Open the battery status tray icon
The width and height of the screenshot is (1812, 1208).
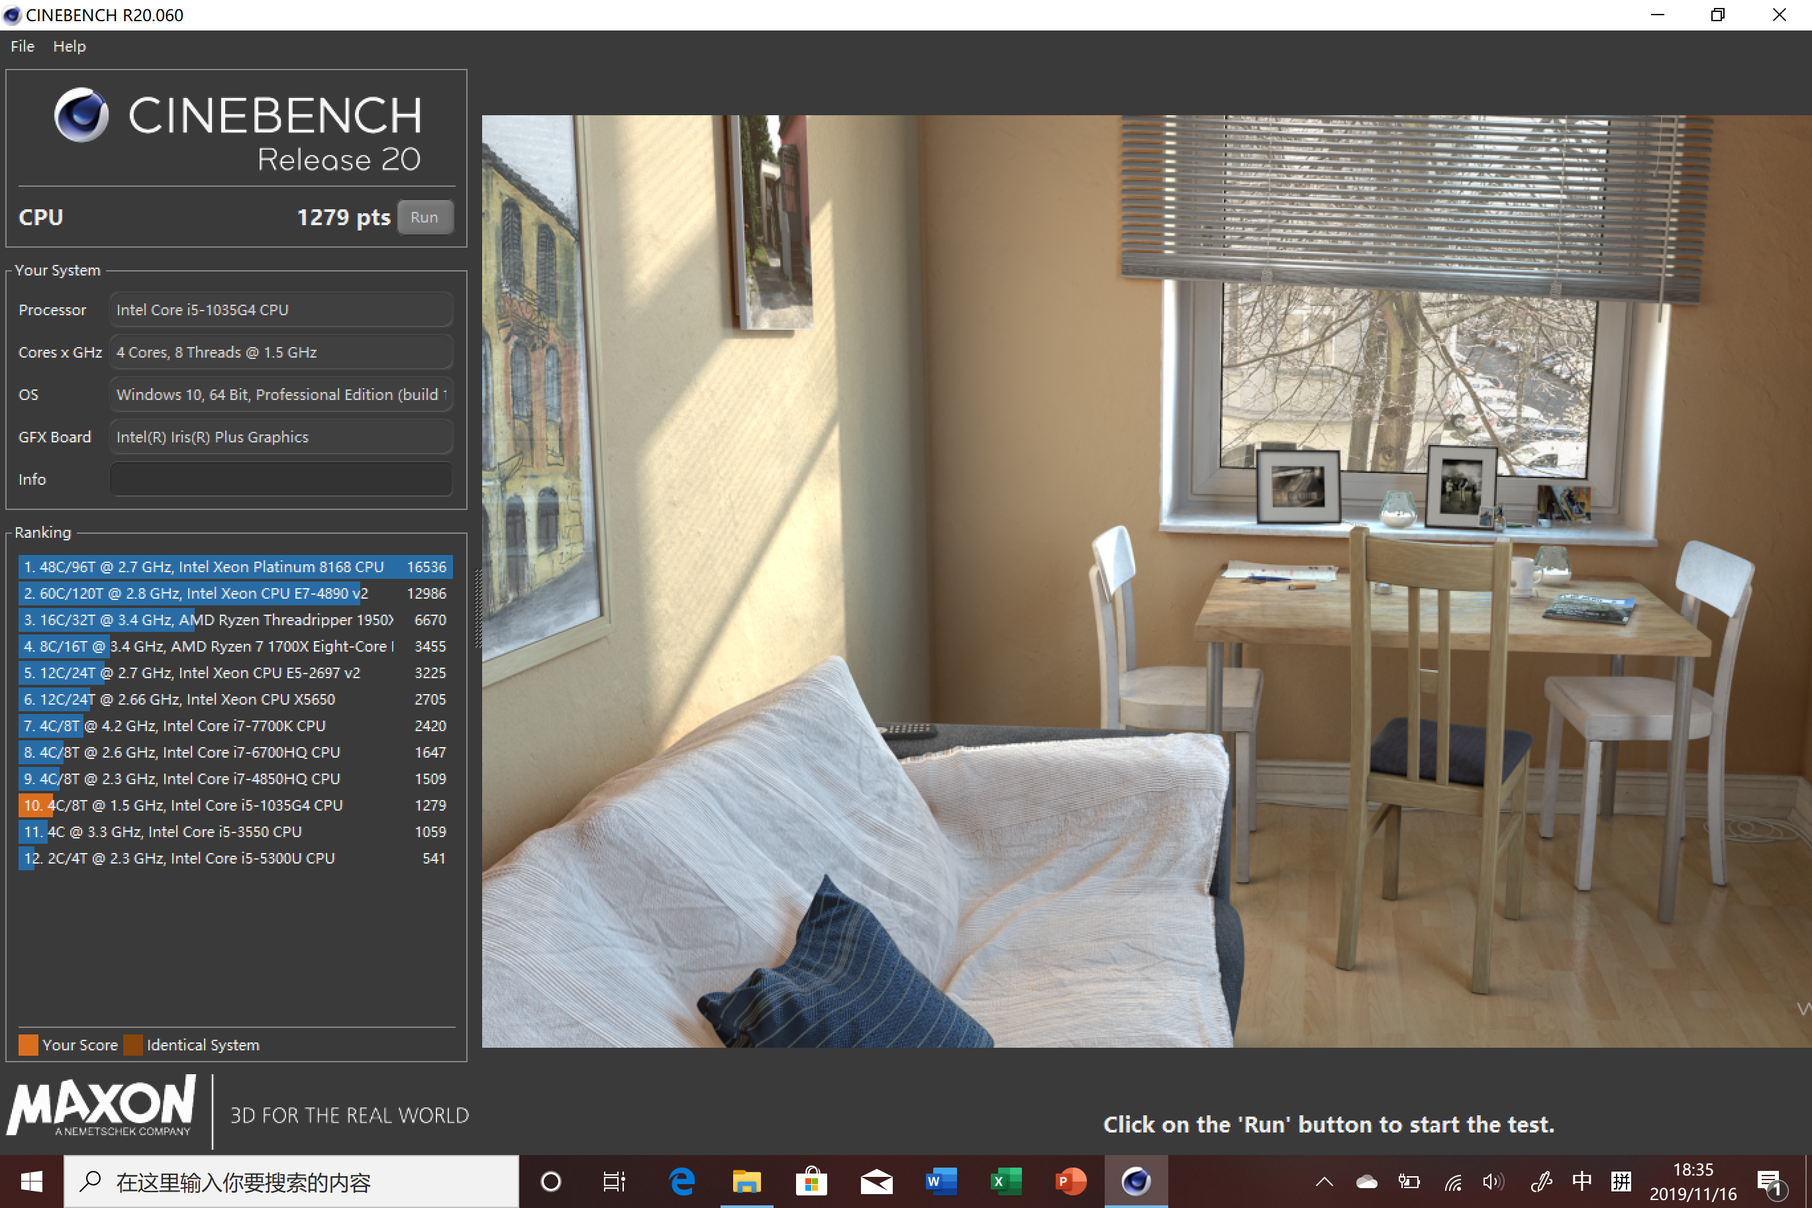point(1409,1181)
